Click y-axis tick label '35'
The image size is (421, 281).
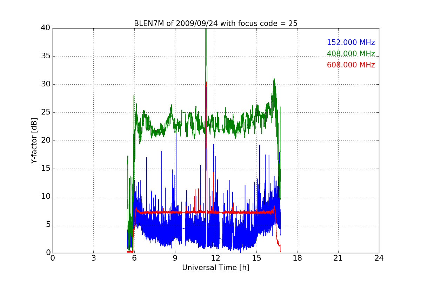tap(46, 56)
